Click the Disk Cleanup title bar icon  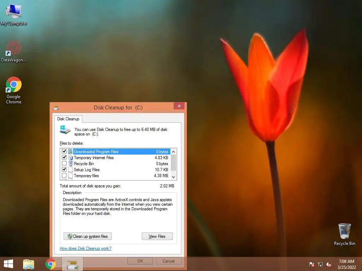pyautogui.click(x=56, y=108)
